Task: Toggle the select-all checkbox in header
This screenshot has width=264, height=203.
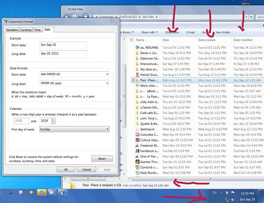Action: tap(132, 40)
